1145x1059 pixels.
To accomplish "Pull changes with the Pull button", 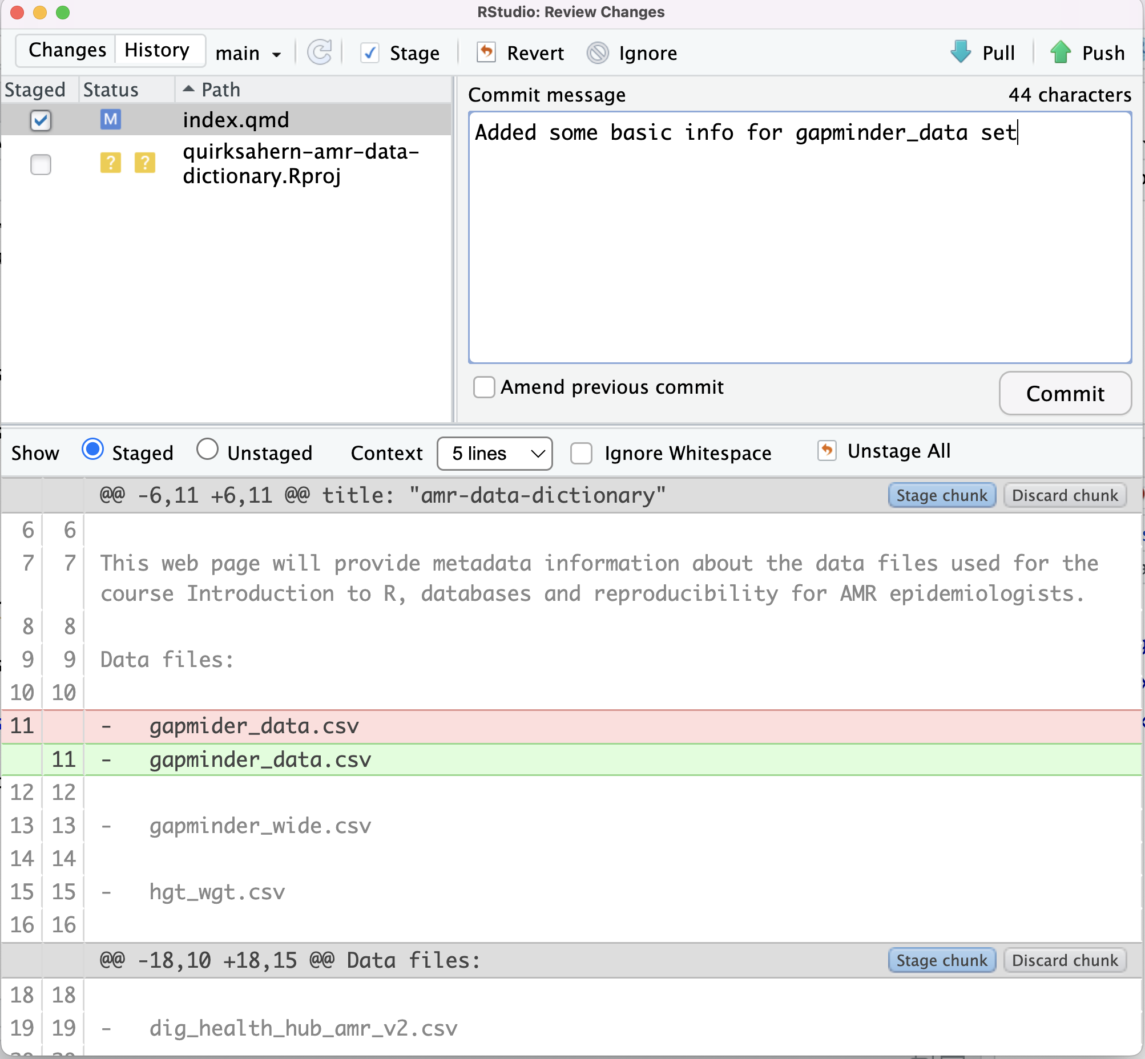I will point(982,53).
